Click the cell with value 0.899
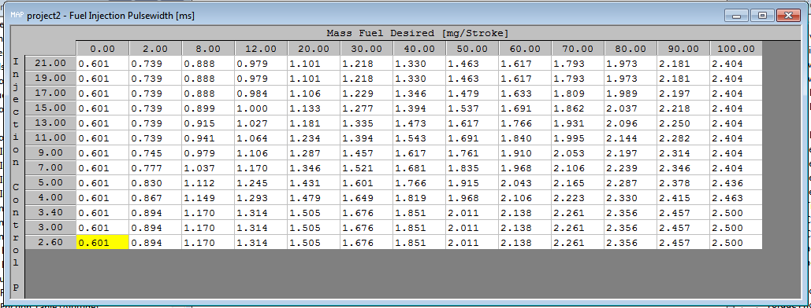Viewport: 811px width, 308px height. [208, 108]
